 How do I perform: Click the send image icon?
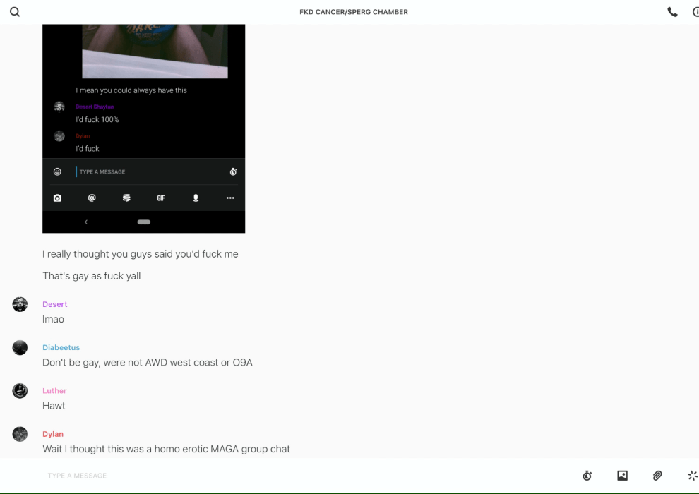pyautogui.click(x=622, y=476)
